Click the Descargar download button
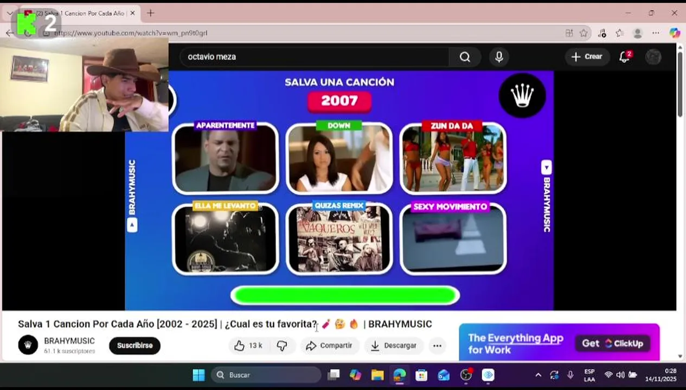This screenshot has height=390, width=686. [x=394, y=346]
